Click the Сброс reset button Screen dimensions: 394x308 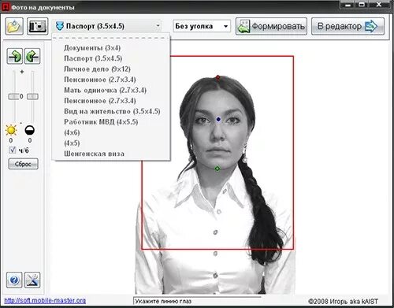tap(23, 164)
